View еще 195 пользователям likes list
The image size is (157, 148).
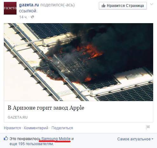click(31, 144)
